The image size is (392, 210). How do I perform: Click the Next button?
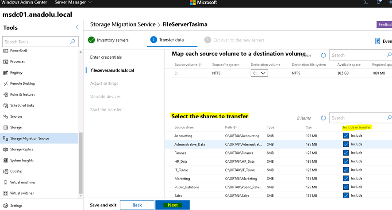[173, 205]
